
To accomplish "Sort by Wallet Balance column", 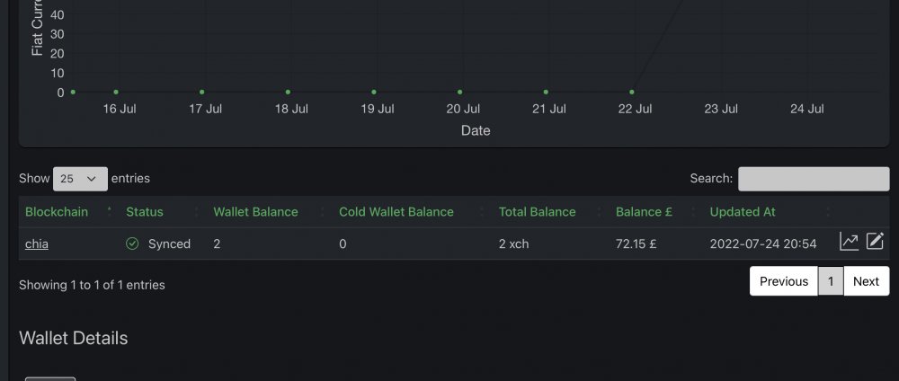I will (255, 212).
